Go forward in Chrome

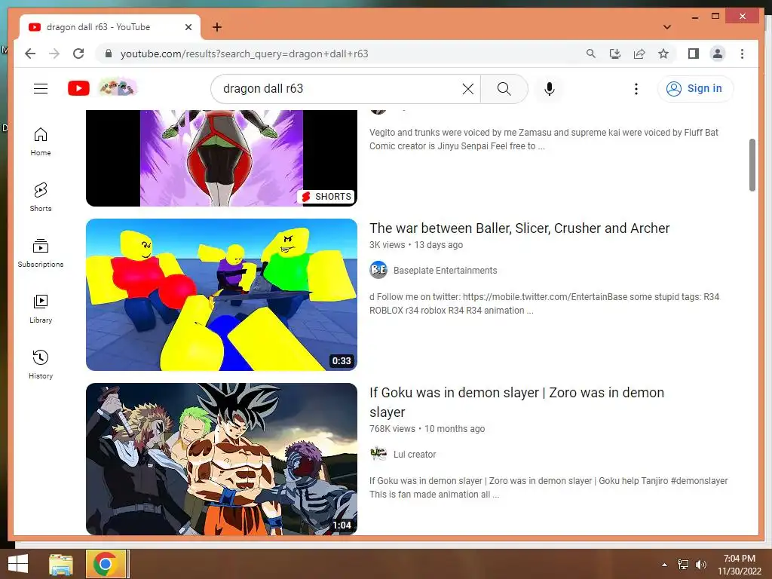coord(54,54)
